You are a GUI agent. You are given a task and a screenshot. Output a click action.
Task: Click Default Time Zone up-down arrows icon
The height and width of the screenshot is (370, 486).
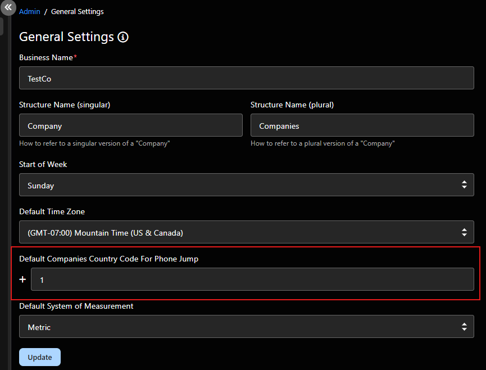click(x=464, y=232)
